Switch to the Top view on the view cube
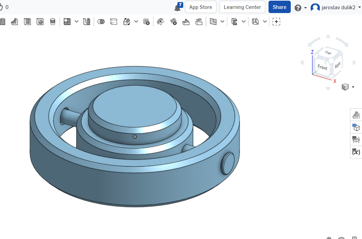Viewport: 362px width, 239px height. tap(328, 52)
